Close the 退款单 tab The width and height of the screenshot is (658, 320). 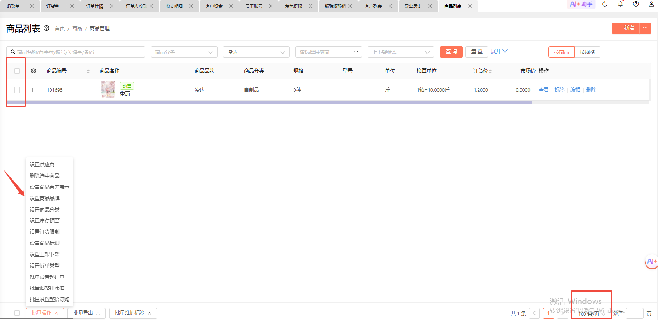coord(32,6)
